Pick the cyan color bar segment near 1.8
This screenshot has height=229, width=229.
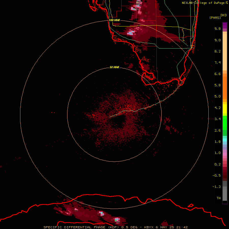pyautogui.click(x=225, y=140)
